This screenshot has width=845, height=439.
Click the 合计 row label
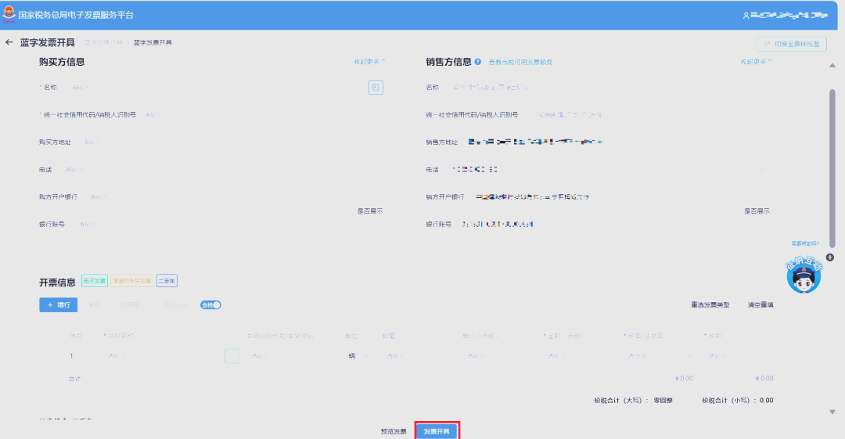click(74, 379)
